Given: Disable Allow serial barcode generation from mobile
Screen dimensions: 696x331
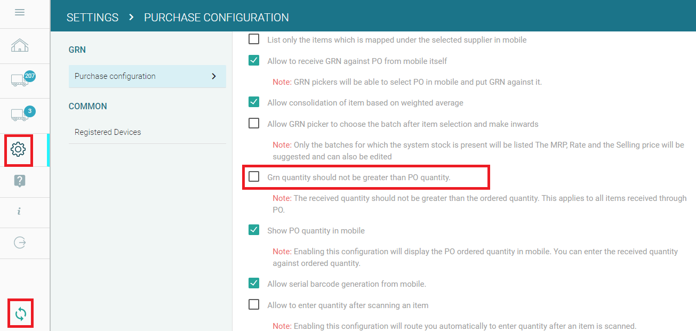Looking at the screenshot, I should (254, 284).
